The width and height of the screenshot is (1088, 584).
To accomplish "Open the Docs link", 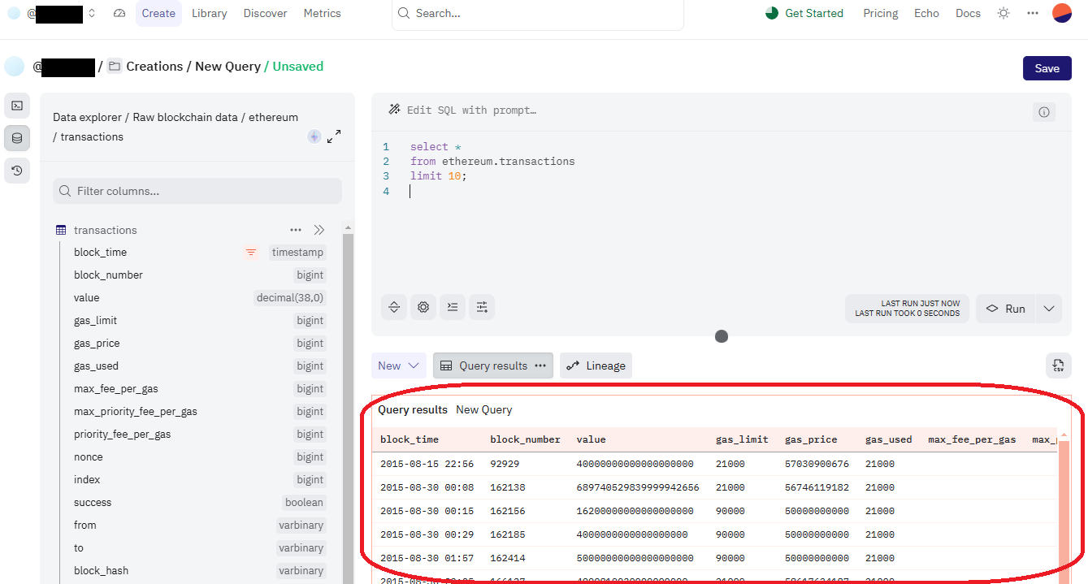I will tap(968, 13).
